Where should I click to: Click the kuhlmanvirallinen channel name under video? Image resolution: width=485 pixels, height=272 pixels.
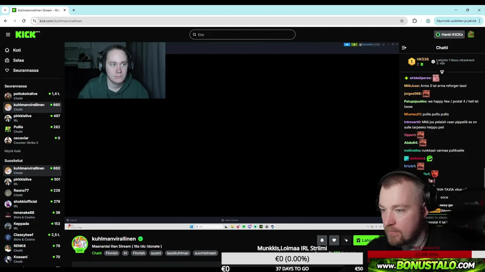pos(114,239)
